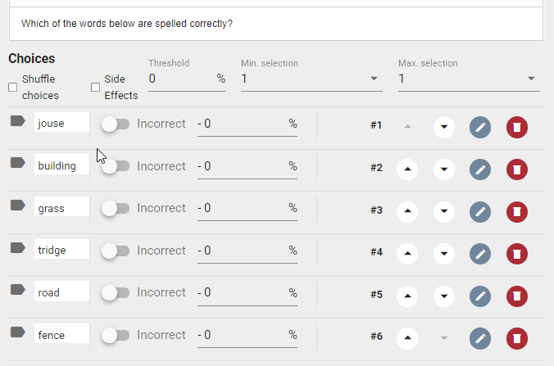Edit the 'road' choice

[x=480, y=296]
